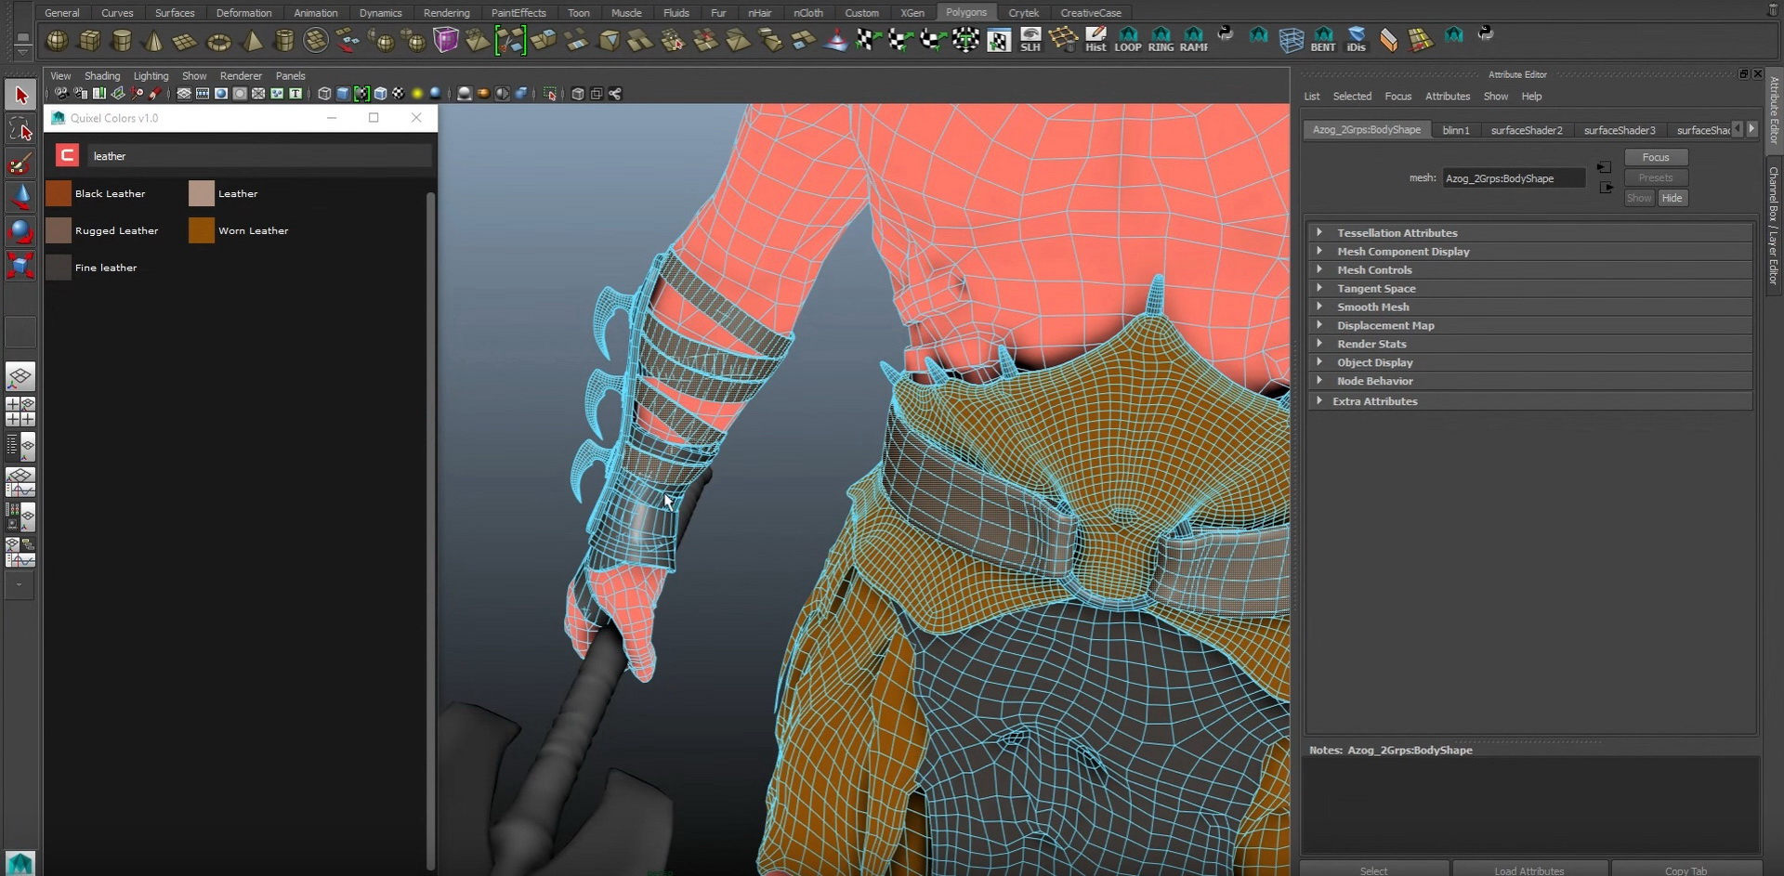1784x876 pixels.
Task: Toggle textured display in viewport
Action: (399, 94)
